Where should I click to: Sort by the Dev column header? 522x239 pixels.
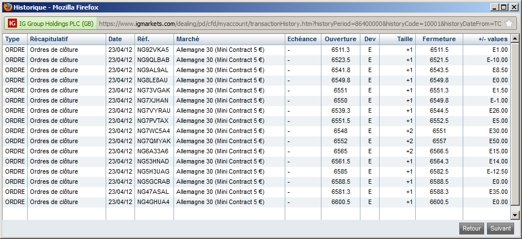[369, 39]
